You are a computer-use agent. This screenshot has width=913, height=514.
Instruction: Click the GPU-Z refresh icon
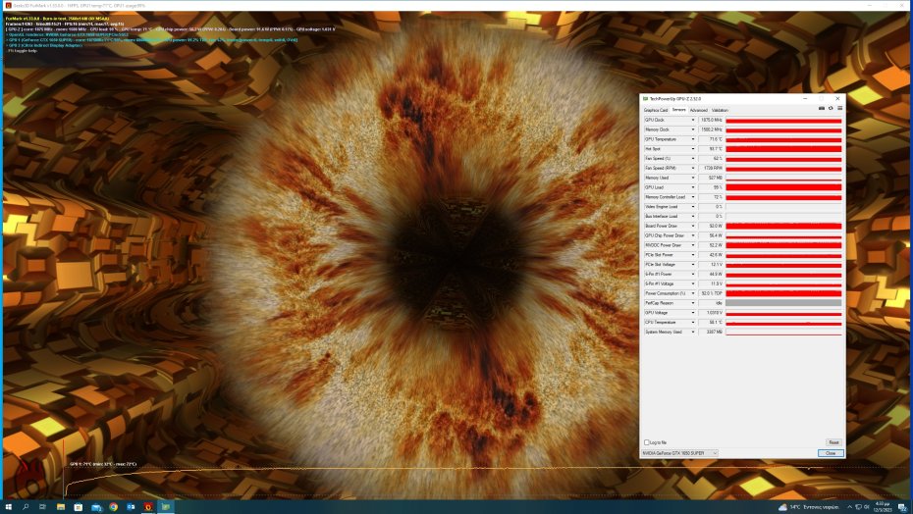pos(830,108)
